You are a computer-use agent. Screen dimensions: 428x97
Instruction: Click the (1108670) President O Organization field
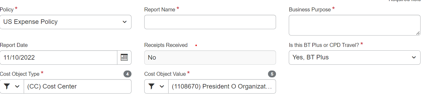coord(222,86)
